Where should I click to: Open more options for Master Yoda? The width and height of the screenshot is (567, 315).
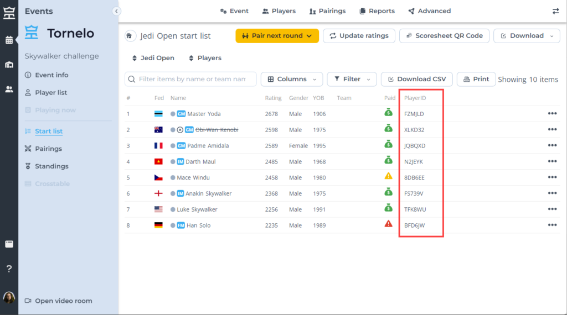552,114
